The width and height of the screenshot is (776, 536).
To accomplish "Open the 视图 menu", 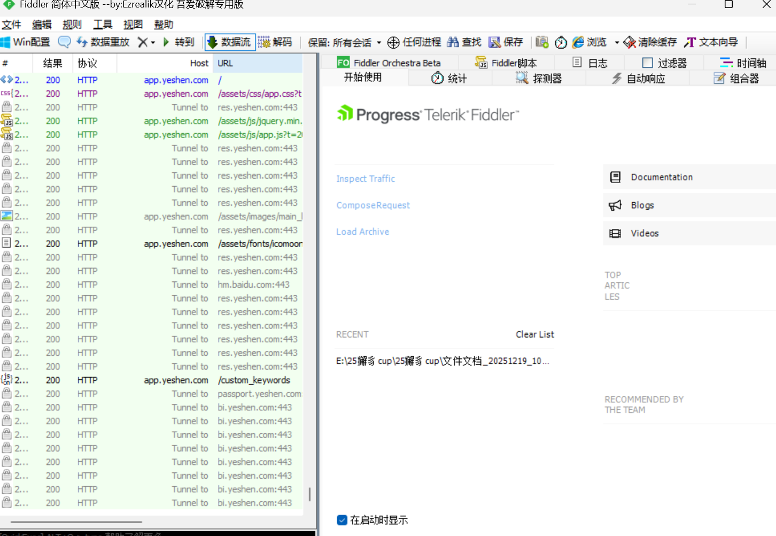I will [133, 25].
